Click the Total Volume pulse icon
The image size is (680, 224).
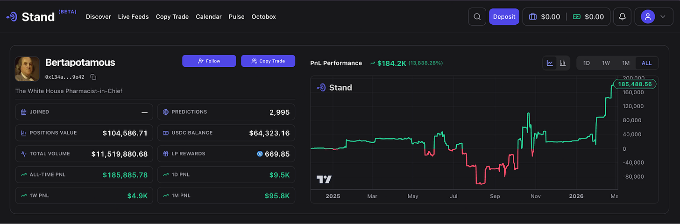click(x=24, y=154)
